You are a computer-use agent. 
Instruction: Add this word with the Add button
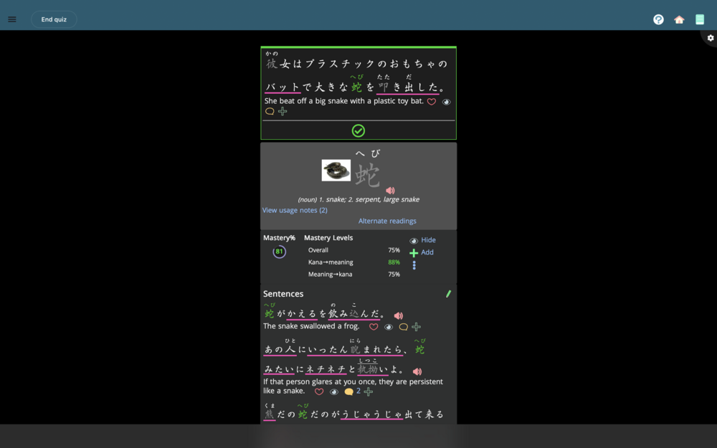point(422,252)
